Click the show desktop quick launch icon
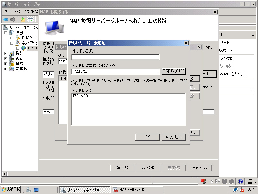The width and height of the screenshot is (258, 194). (x=36, y=190)
